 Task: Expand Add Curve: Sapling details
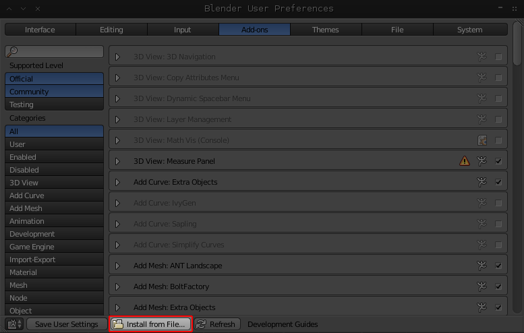tap(117, 224)
